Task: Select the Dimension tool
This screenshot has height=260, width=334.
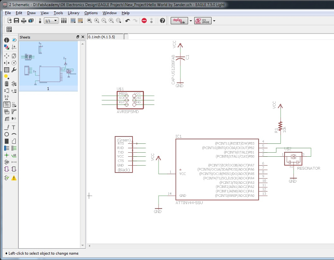Action: [14, 162]
